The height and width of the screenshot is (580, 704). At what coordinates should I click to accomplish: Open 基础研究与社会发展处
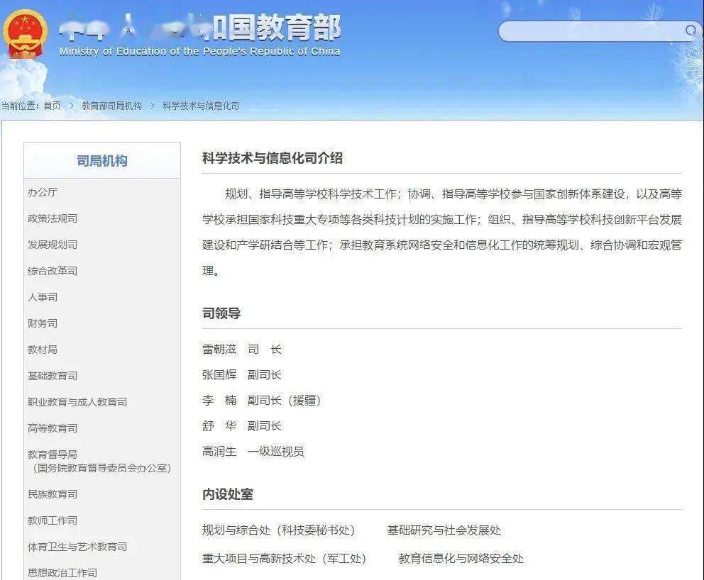[x=444, y=530]
